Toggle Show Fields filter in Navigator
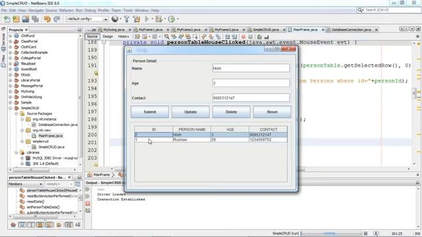Viewport: 422px width, 237px height. (x=22, y=224)
